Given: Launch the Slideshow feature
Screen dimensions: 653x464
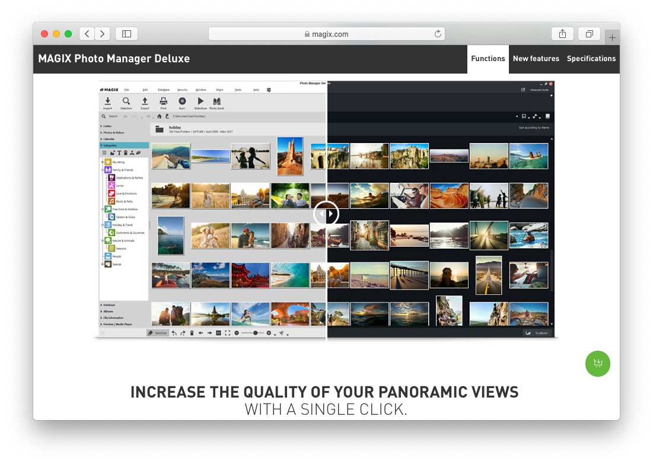Looking at the screenshot, I should pyautogui.click(x=201, y=101).
